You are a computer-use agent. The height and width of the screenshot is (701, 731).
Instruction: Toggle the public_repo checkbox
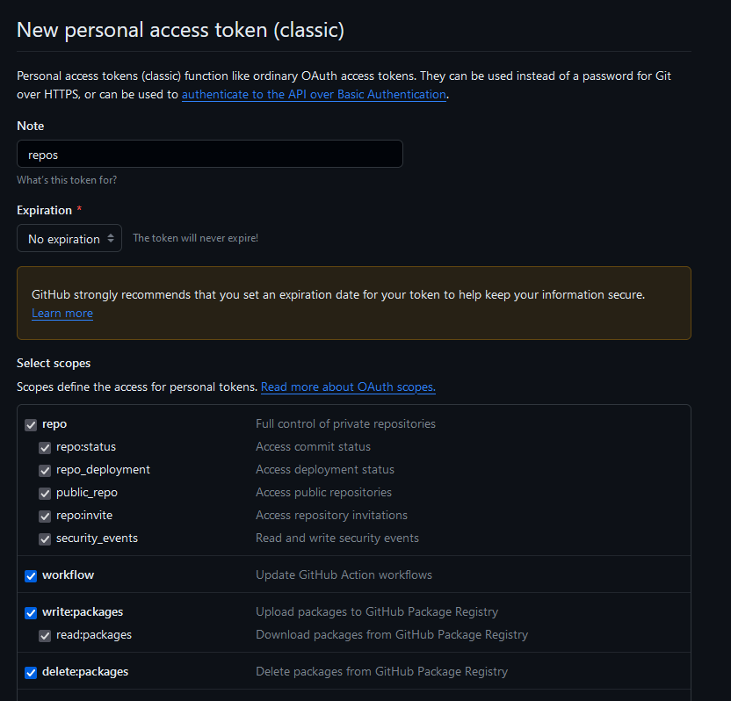tap(45, 493)
